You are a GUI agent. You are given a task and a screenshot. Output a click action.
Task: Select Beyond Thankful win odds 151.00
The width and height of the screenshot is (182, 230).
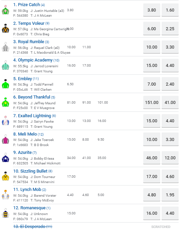(x=152, y=102)
